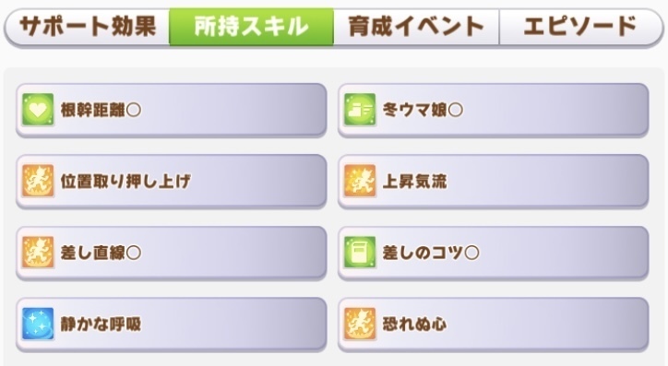The width and height of the screenshot is (668, 366).
Task: Go to the エピソード tab
Action: (580, 27)
